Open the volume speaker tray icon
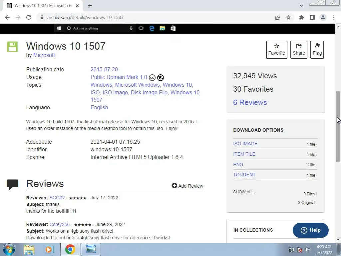The height and width of the screenshot is (256, 341). click(x=307, y=250)
